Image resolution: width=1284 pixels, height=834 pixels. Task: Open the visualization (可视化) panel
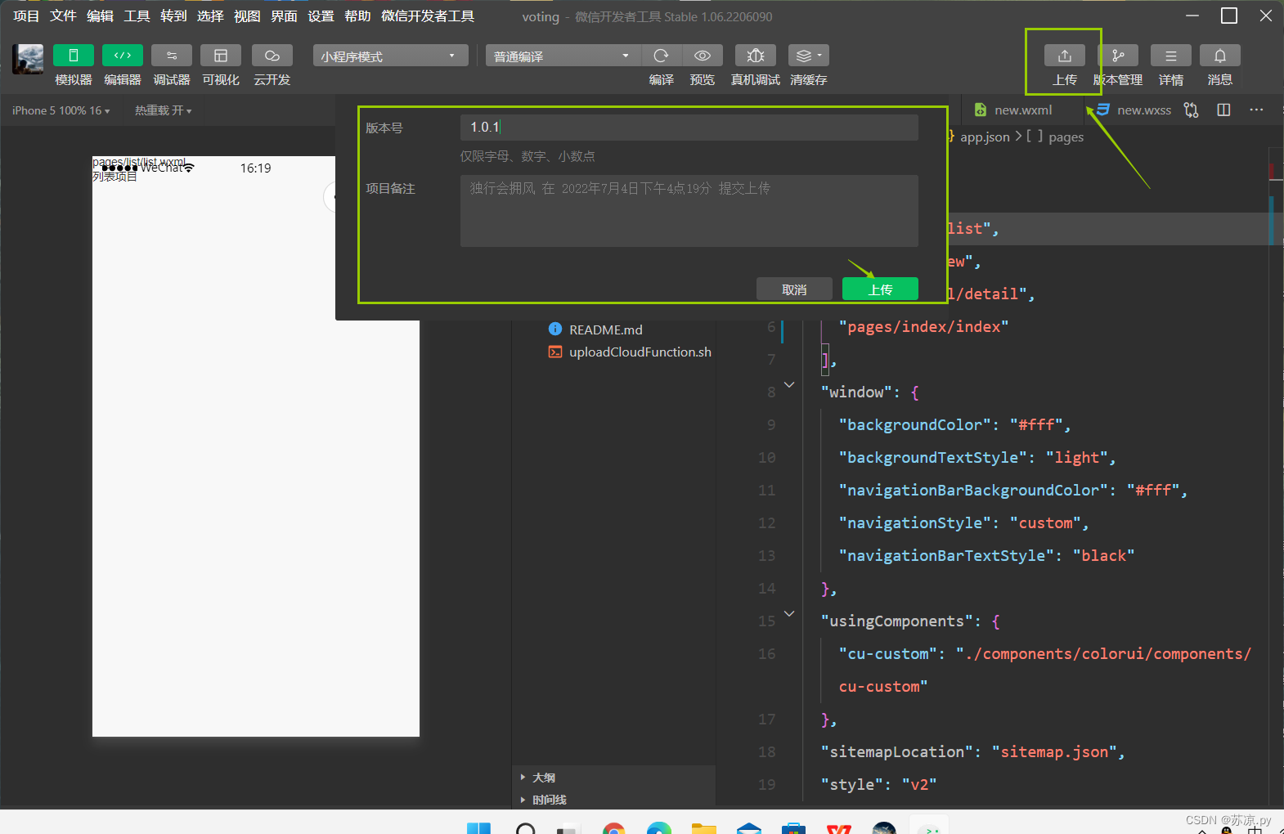point(221,55)
